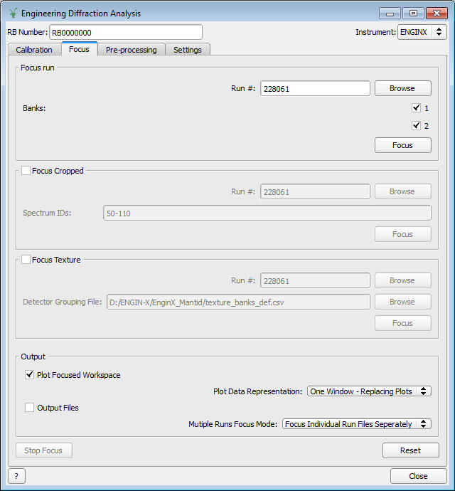Click the RB Number input field
The width and height of the screenshot is (455, 491).
125,32
